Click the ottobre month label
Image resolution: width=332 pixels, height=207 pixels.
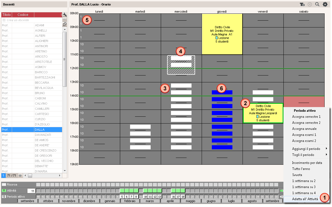tap(49, 201)
